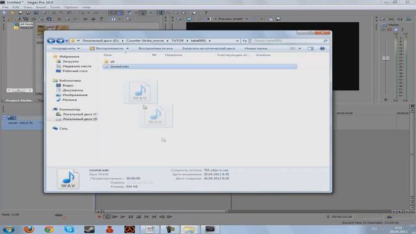Toggle the Explorer preview pane button
416x234 pixels.
coord(311,49)
